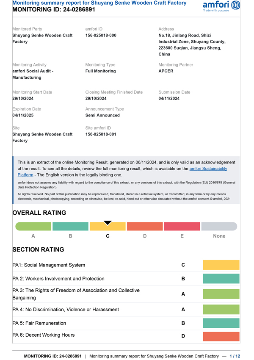Click the grey None rating segment
This screenshot has height=360, width=254.
(x=219, y=227)
